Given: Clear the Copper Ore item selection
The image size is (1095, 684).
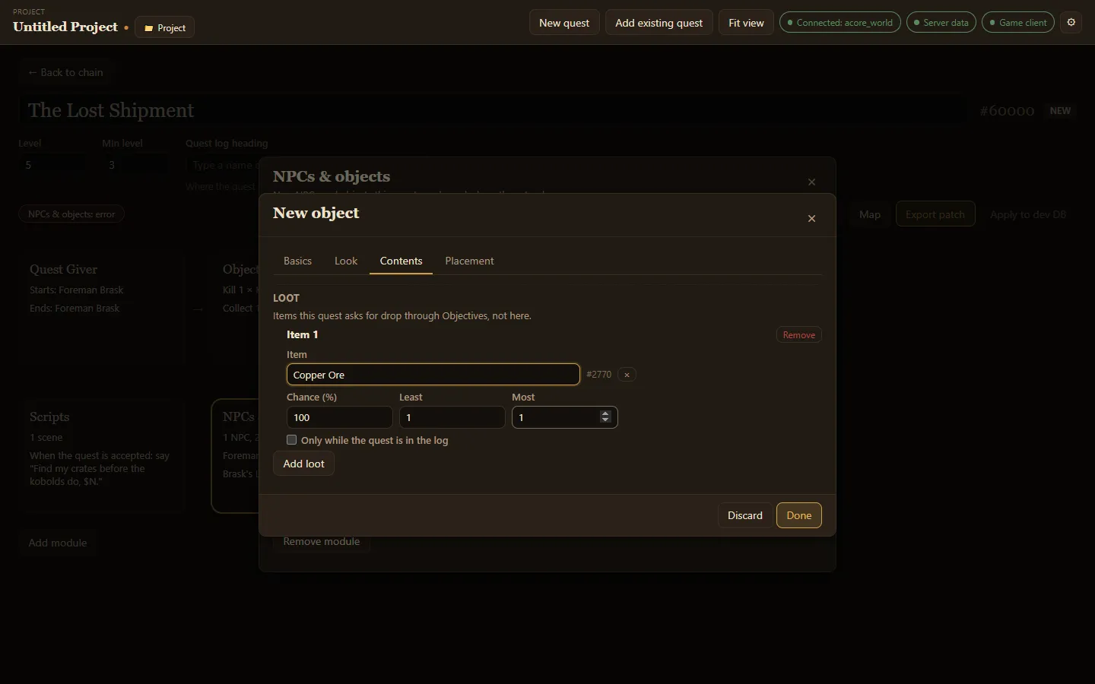Looking at the screenshot, I should tap(627, 375).
